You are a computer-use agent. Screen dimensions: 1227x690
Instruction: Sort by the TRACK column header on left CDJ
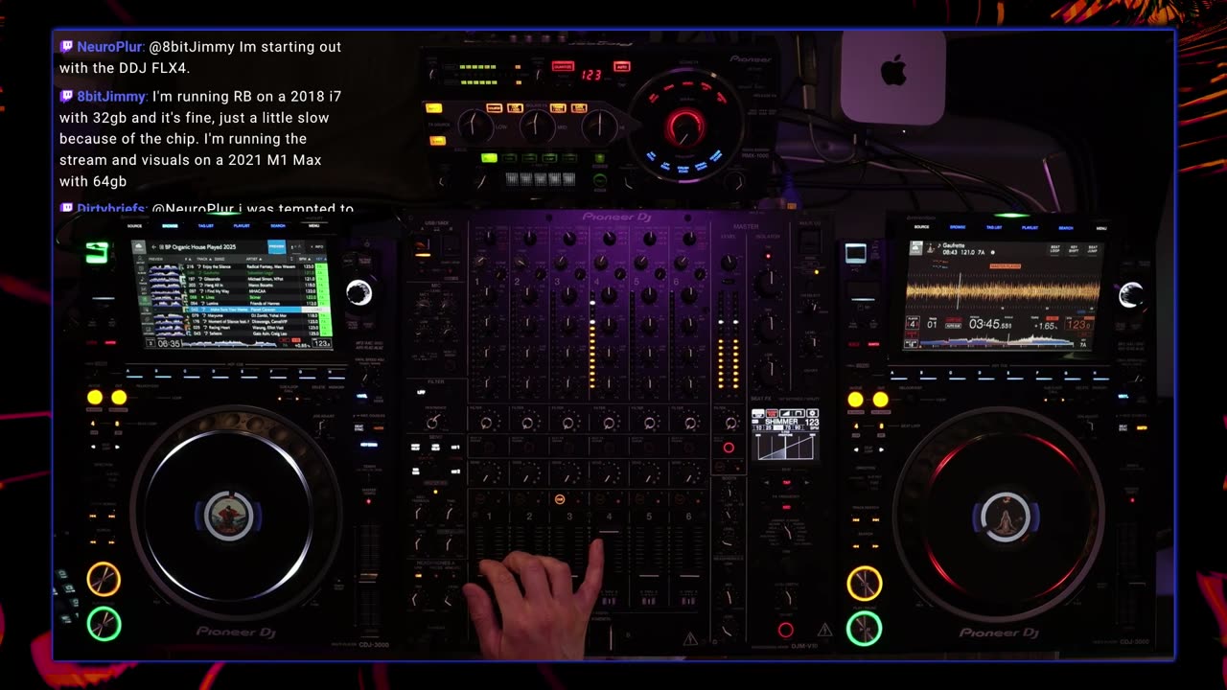pos(204,259)
